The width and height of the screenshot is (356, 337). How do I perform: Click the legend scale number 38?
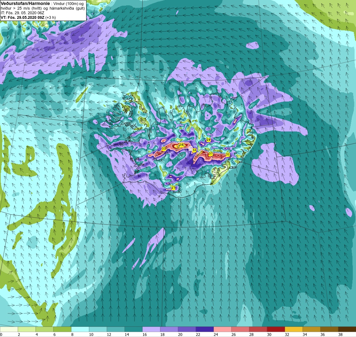tap(340, 335)
